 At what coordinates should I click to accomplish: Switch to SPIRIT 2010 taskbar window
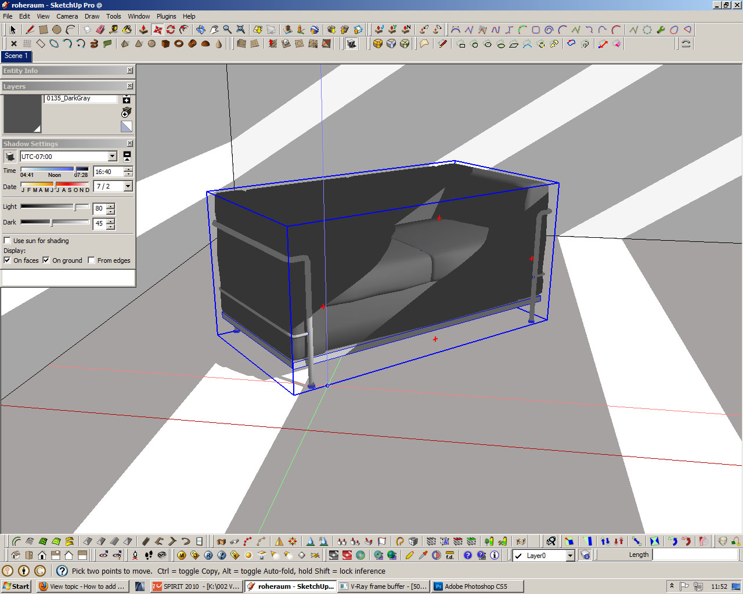point(196,586)
